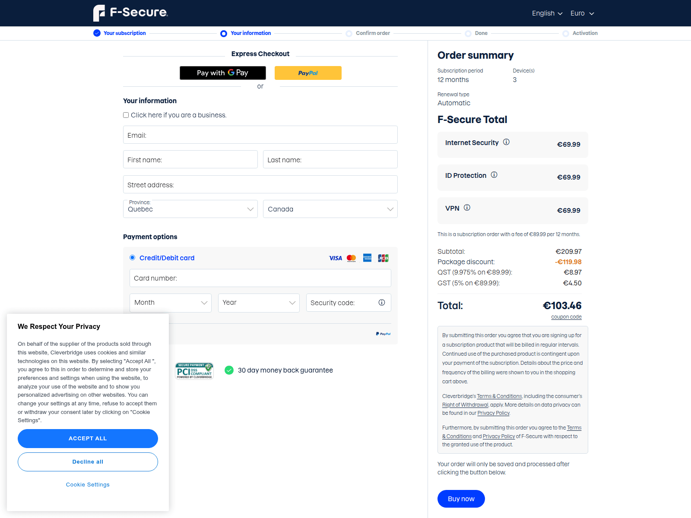Open Internet Security info icon
691x518 pixels.
pyautogui.click(x=507, y=142)
